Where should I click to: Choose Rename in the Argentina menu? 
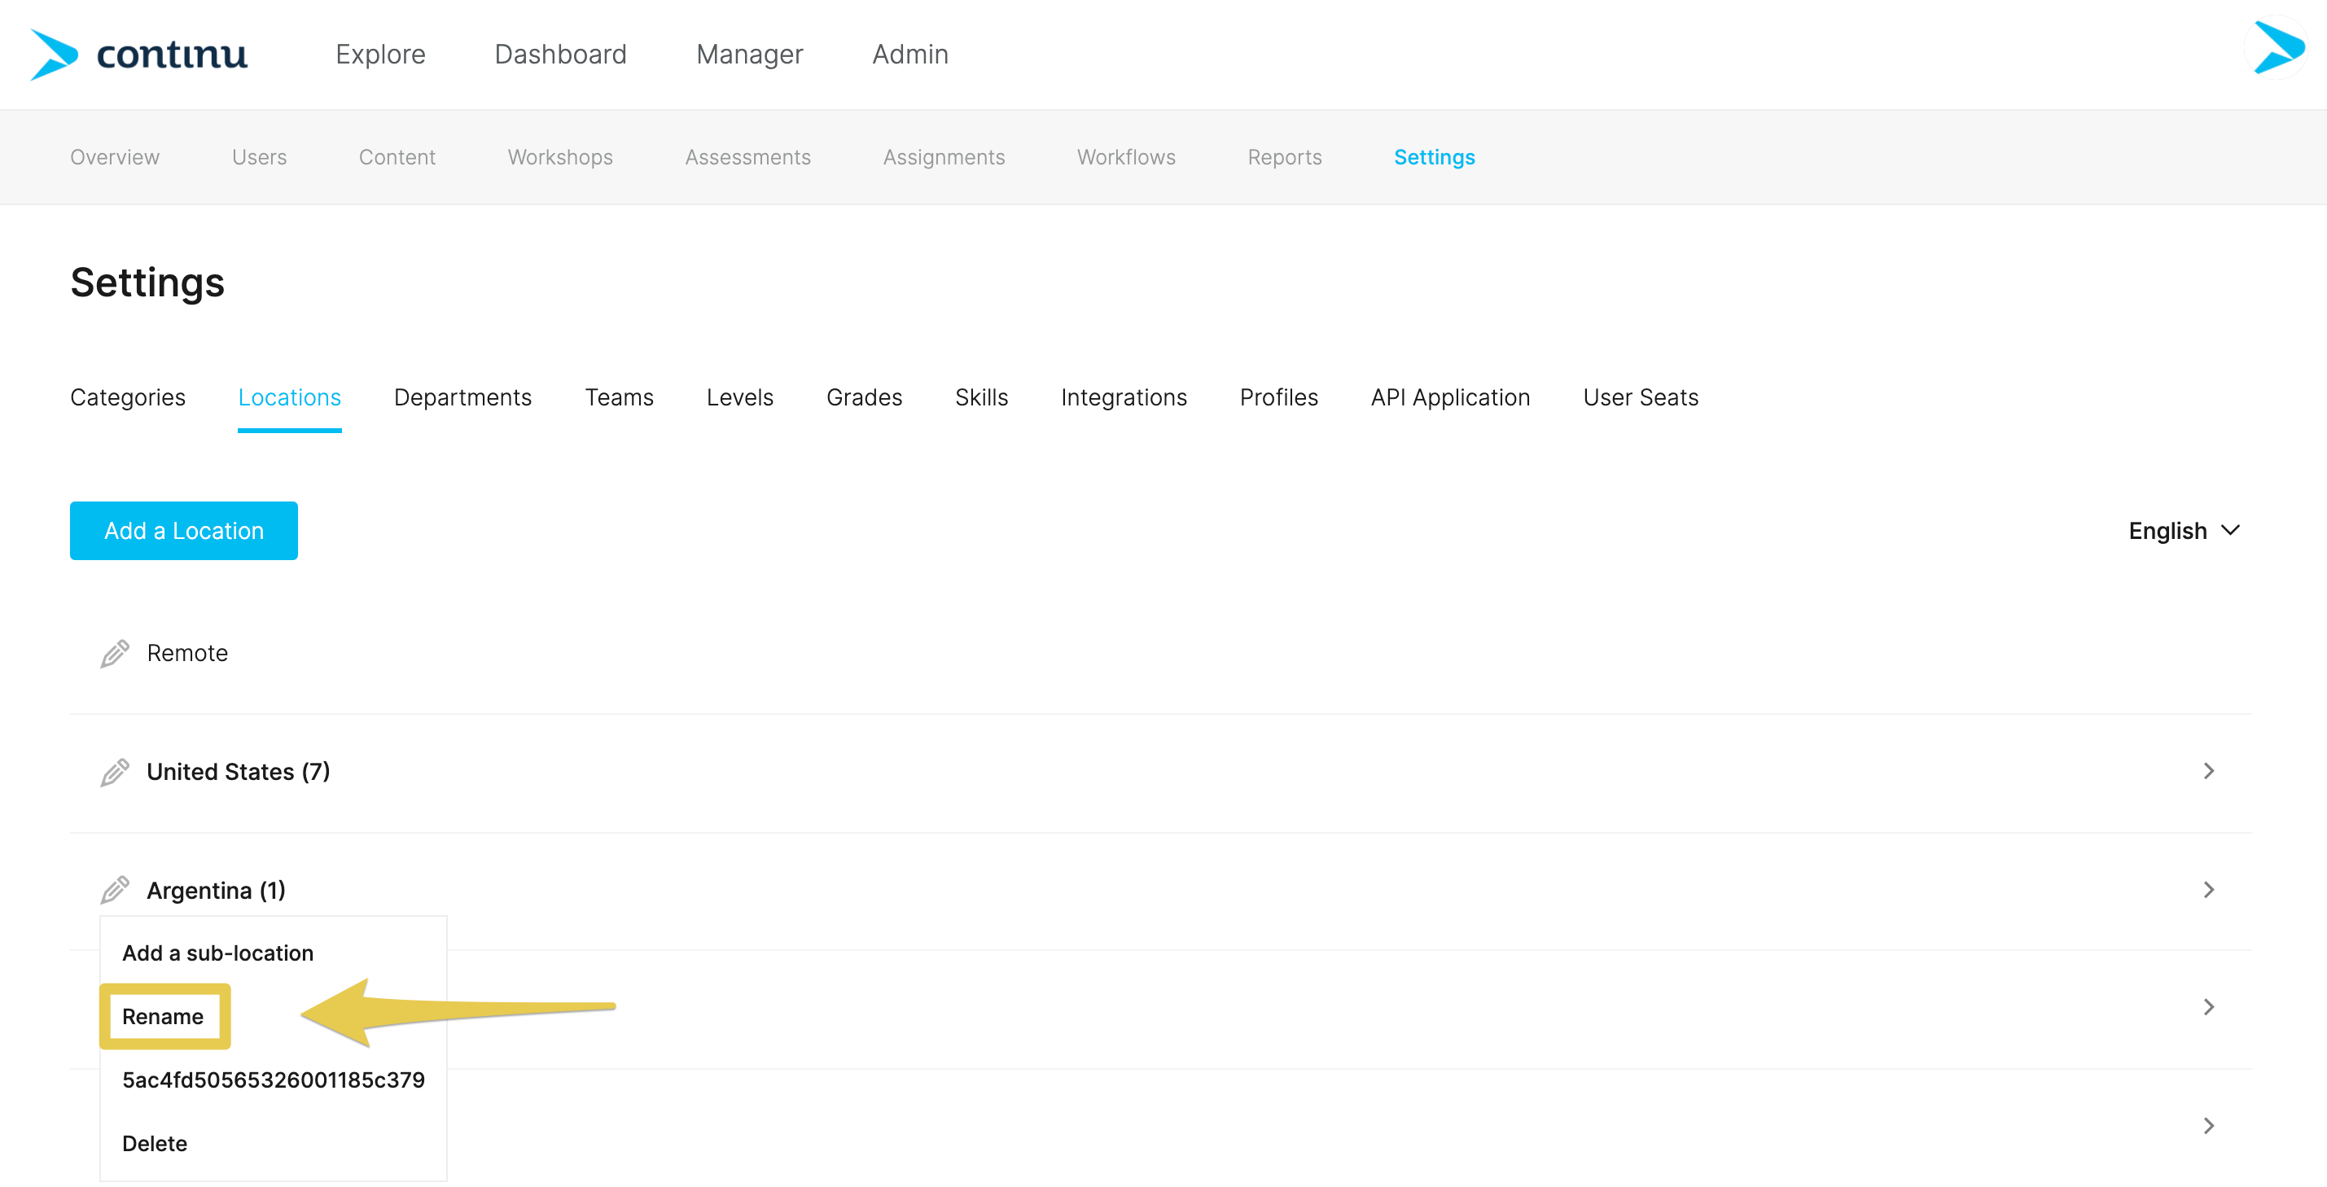click(x=163, y=1017)
